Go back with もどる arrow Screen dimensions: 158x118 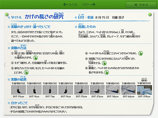click(x=70, y=5)
